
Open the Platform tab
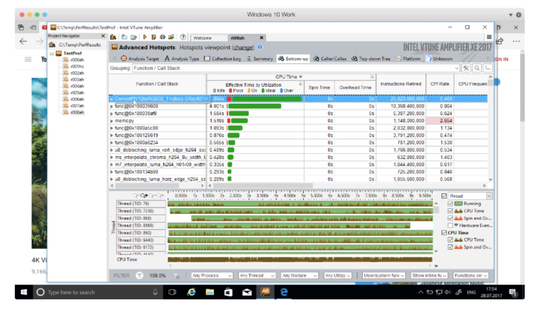[x=408, y=59]
